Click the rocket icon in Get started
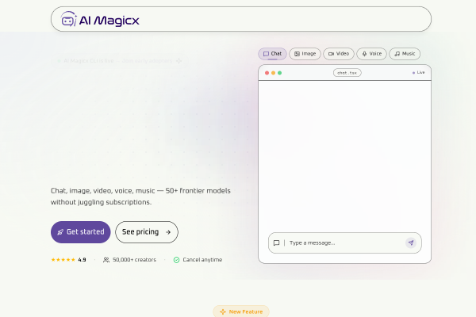Image resolution: width=476 pixels, height=317 pixels. point(60,232)
